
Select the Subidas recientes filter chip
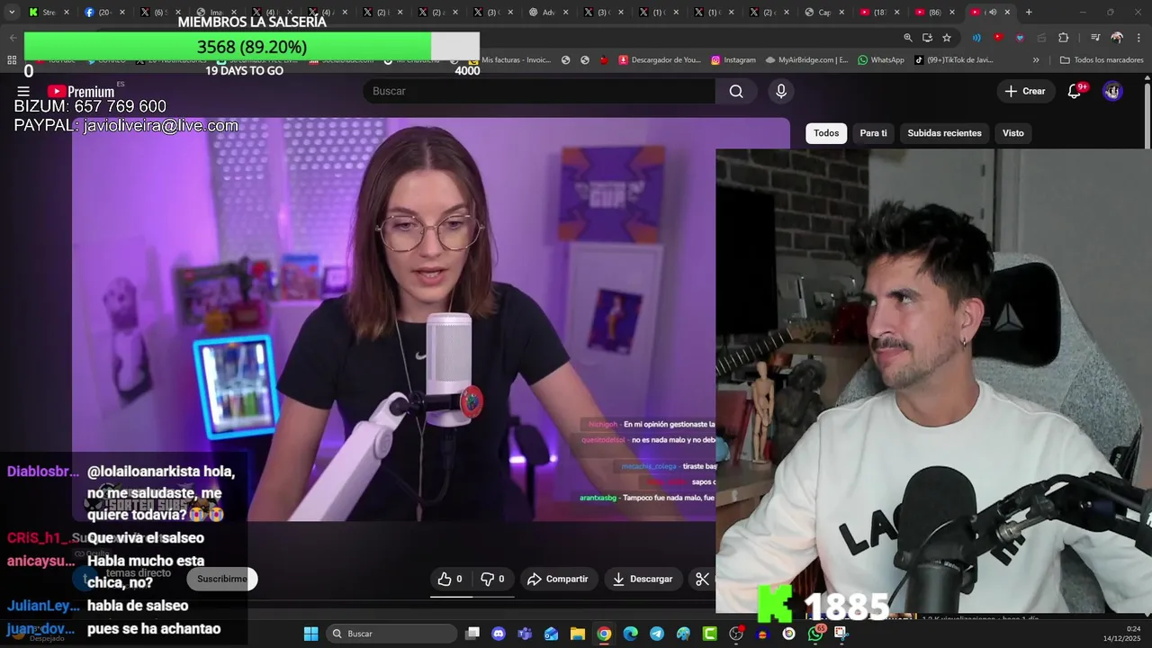coord(944,133)
